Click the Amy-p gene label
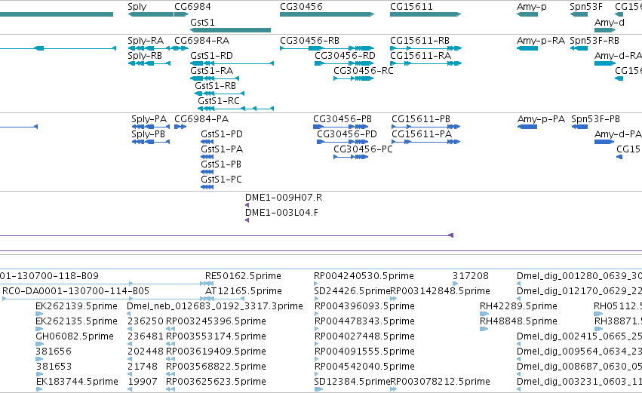The height and width of the screenshot is (393, 642). point(531,7)
